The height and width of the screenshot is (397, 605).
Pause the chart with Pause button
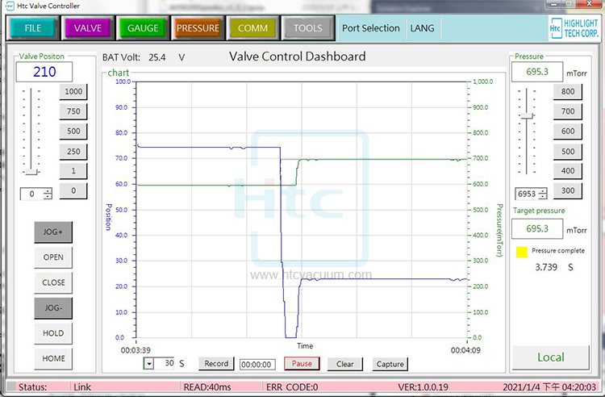302,364
